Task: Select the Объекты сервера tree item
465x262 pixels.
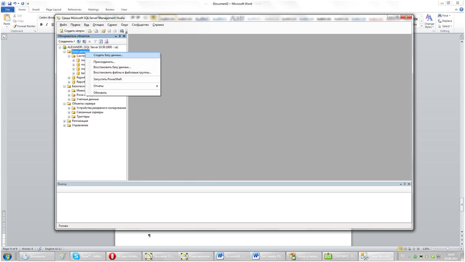Action: [x=84, y=104]
